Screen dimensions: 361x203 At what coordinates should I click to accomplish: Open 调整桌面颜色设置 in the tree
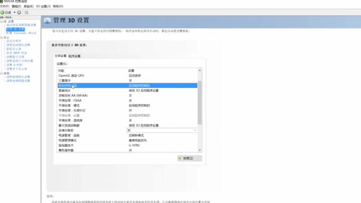18,45
